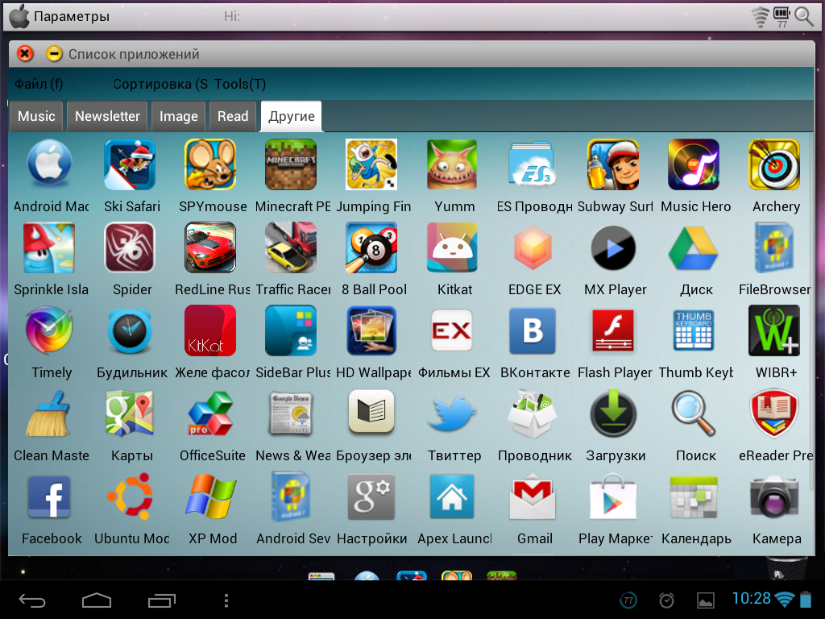The height and width of the screenshot is (619, 825).
Task: Open XP Mod app
Action: click(x=210, y=496)
